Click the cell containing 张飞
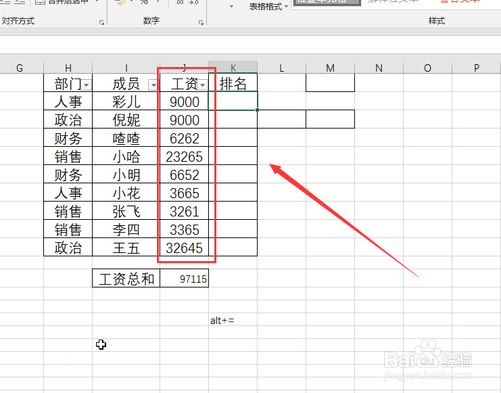Image resolution: width=501 pixels, height=393 pixels. (126, 211)
